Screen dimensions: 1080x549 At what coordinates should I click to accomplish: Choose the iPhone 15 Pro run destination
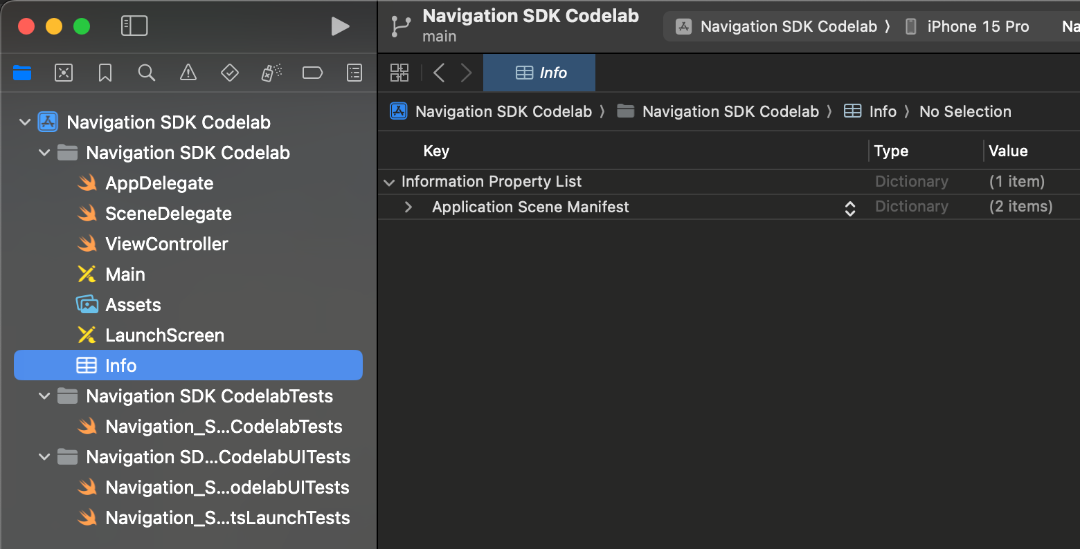[x=977, y=26]
